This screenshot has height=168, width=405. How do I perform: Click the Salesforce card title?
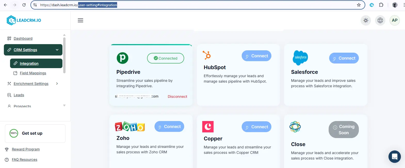pos(304,72)
